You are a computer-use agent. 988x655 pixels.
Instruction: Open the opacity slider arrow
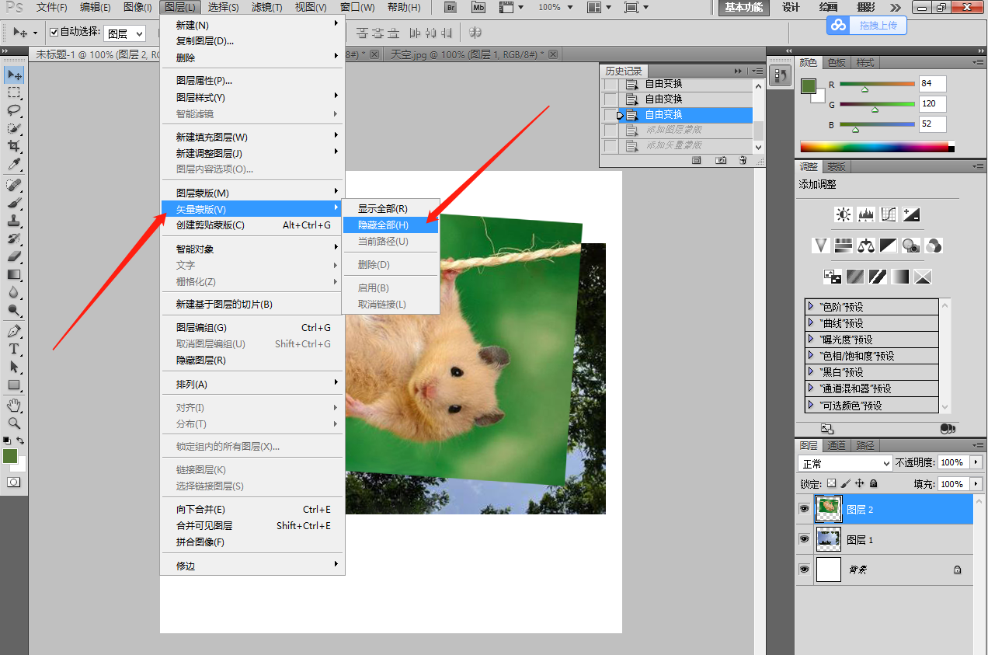[x=976, y=462]
